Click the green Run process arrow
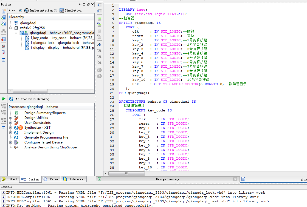Image resolution: width=307 pixels, height=207 pixels. point(4,99)
